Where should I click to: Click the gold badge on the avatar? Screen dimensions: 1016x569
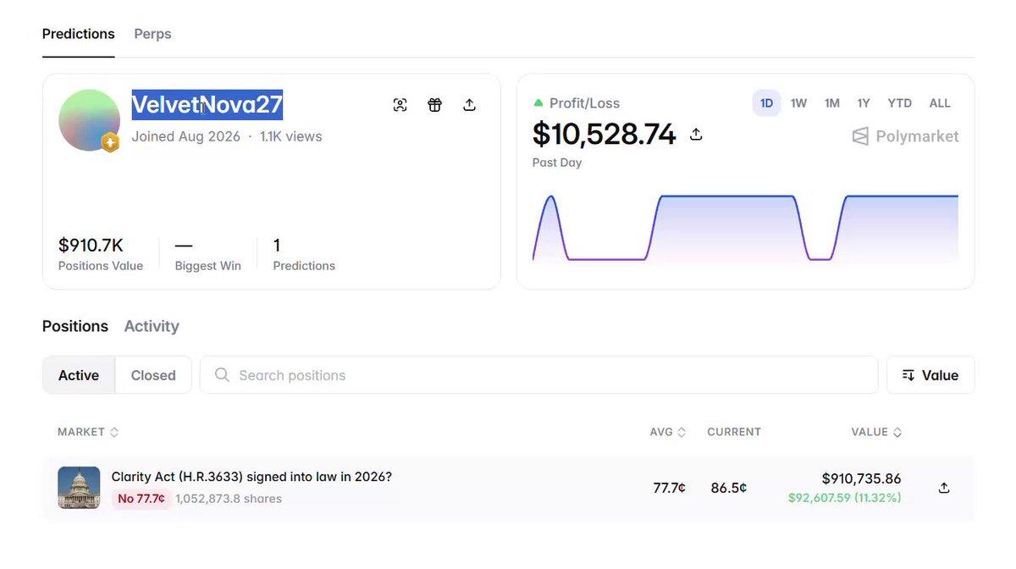(110, 143)
